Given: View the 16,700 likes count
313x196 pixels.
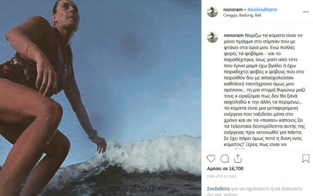Looking at the screenshot, I should (x=232, y=169).
